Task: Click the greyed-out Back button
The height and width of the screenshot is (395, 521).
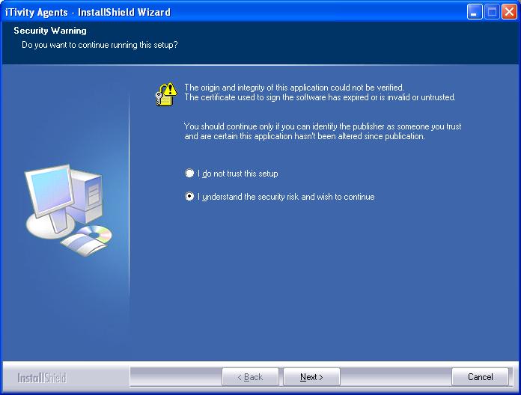Action: 250,377
